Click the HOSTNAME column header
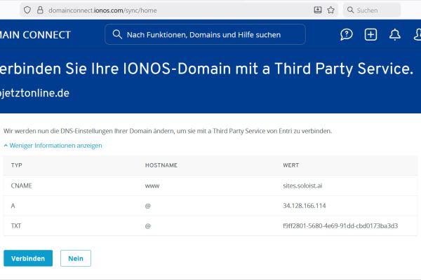 click(161, 165)
